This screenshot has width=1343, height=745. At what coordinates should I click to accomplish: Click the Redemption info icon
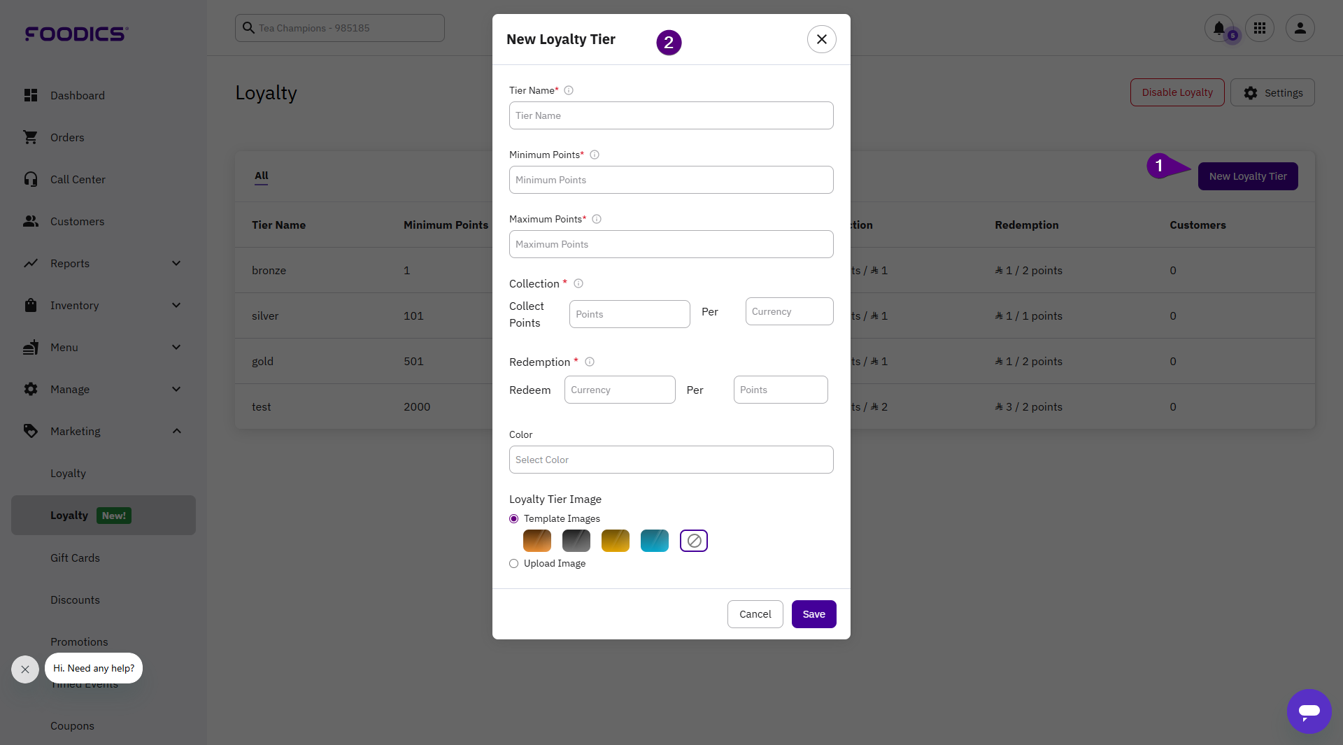tap(590, 362)
